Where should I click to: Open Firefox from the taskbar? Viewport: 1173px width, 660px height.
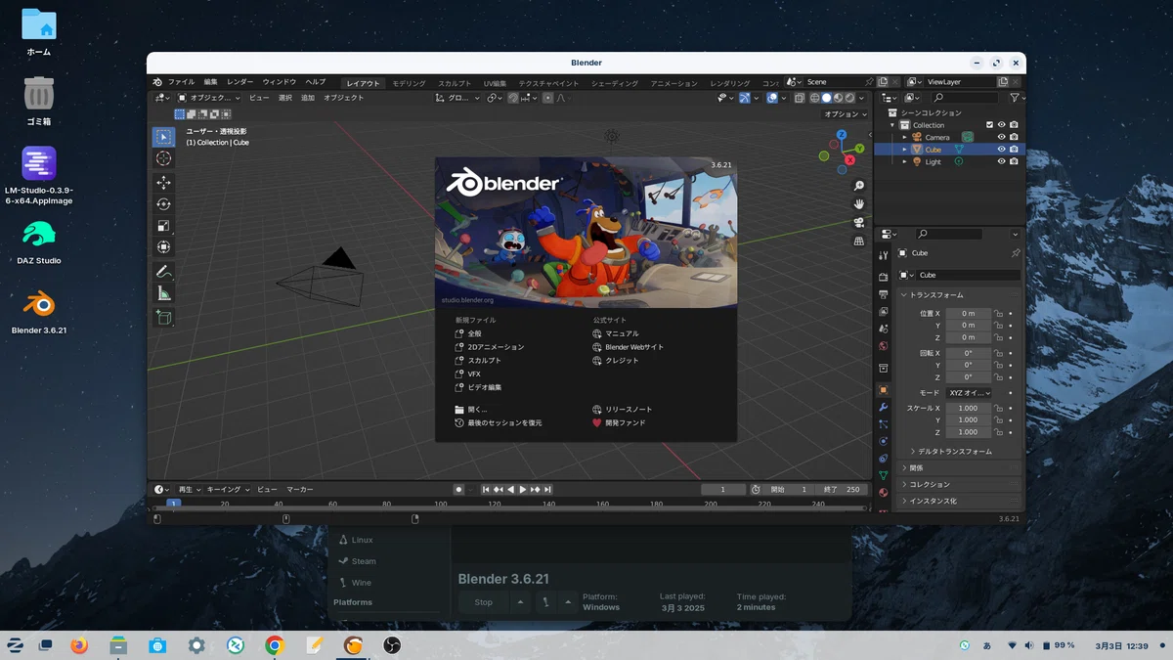[x=79, y=645]
